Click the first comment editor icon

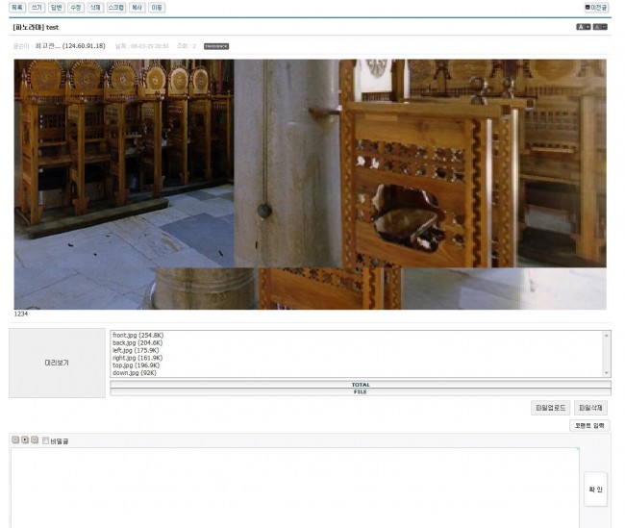click(15, 440)
